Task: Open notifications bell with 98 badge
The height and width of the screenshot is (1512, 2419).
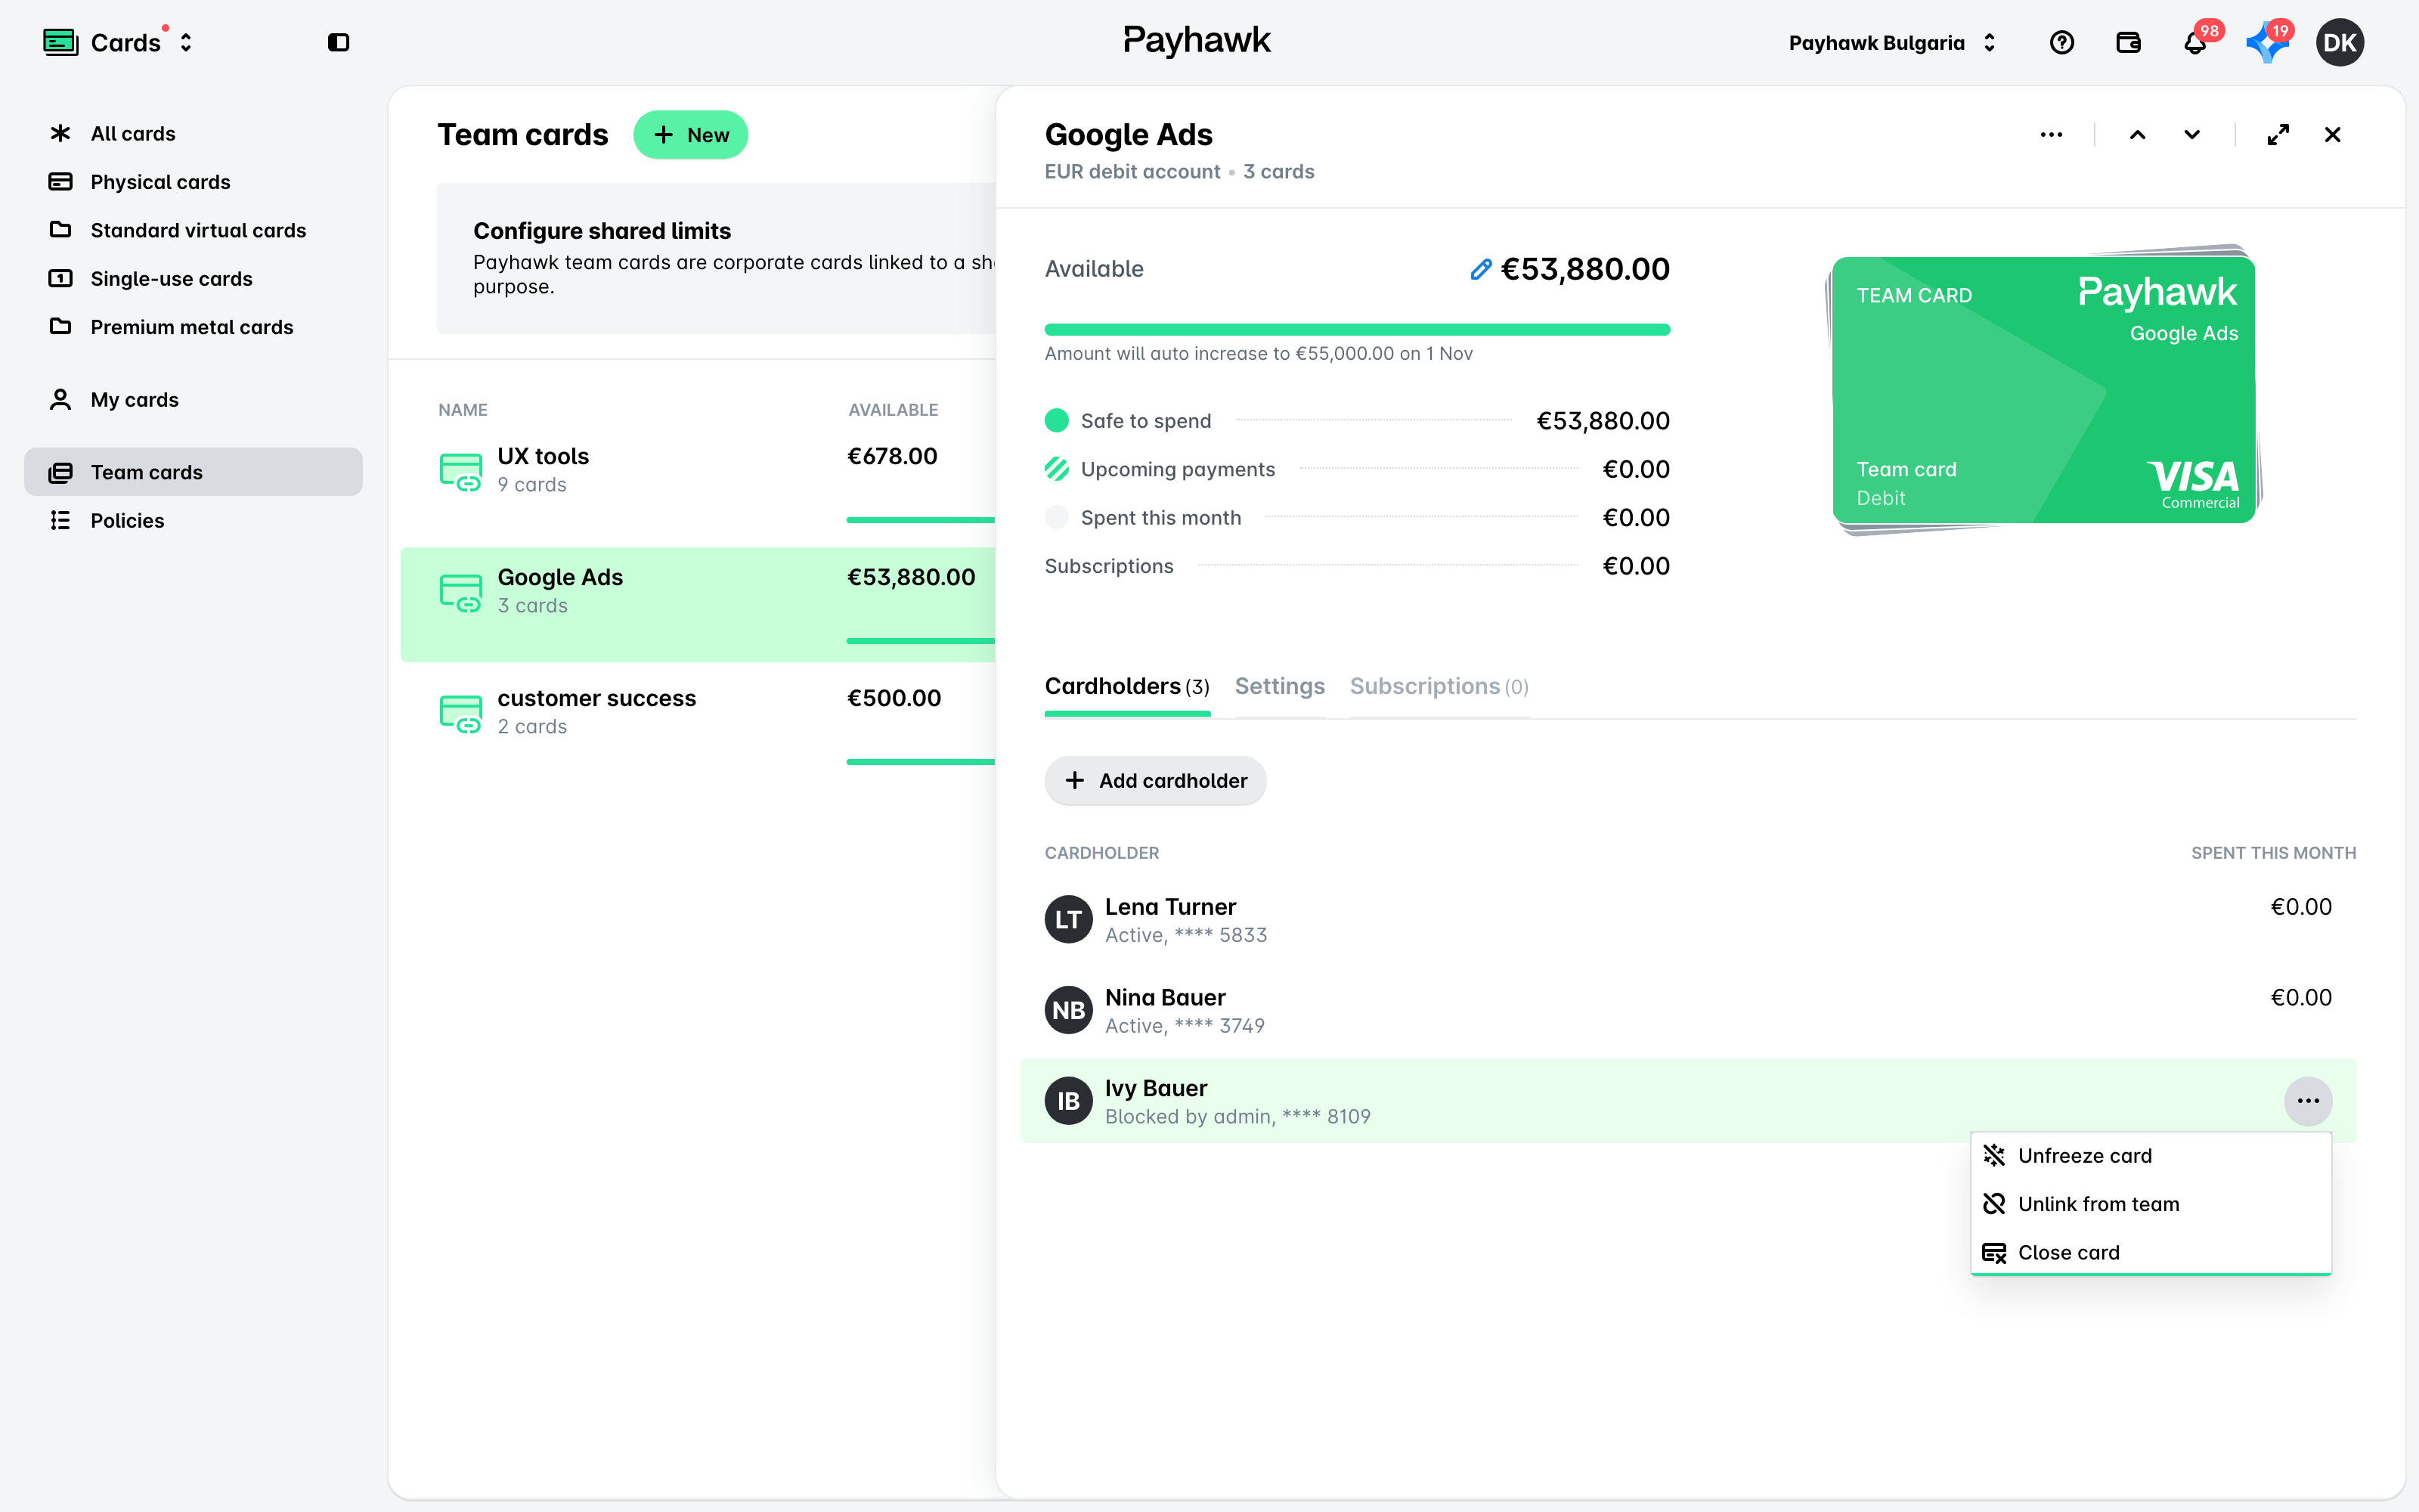Action: pos(2195,43)
